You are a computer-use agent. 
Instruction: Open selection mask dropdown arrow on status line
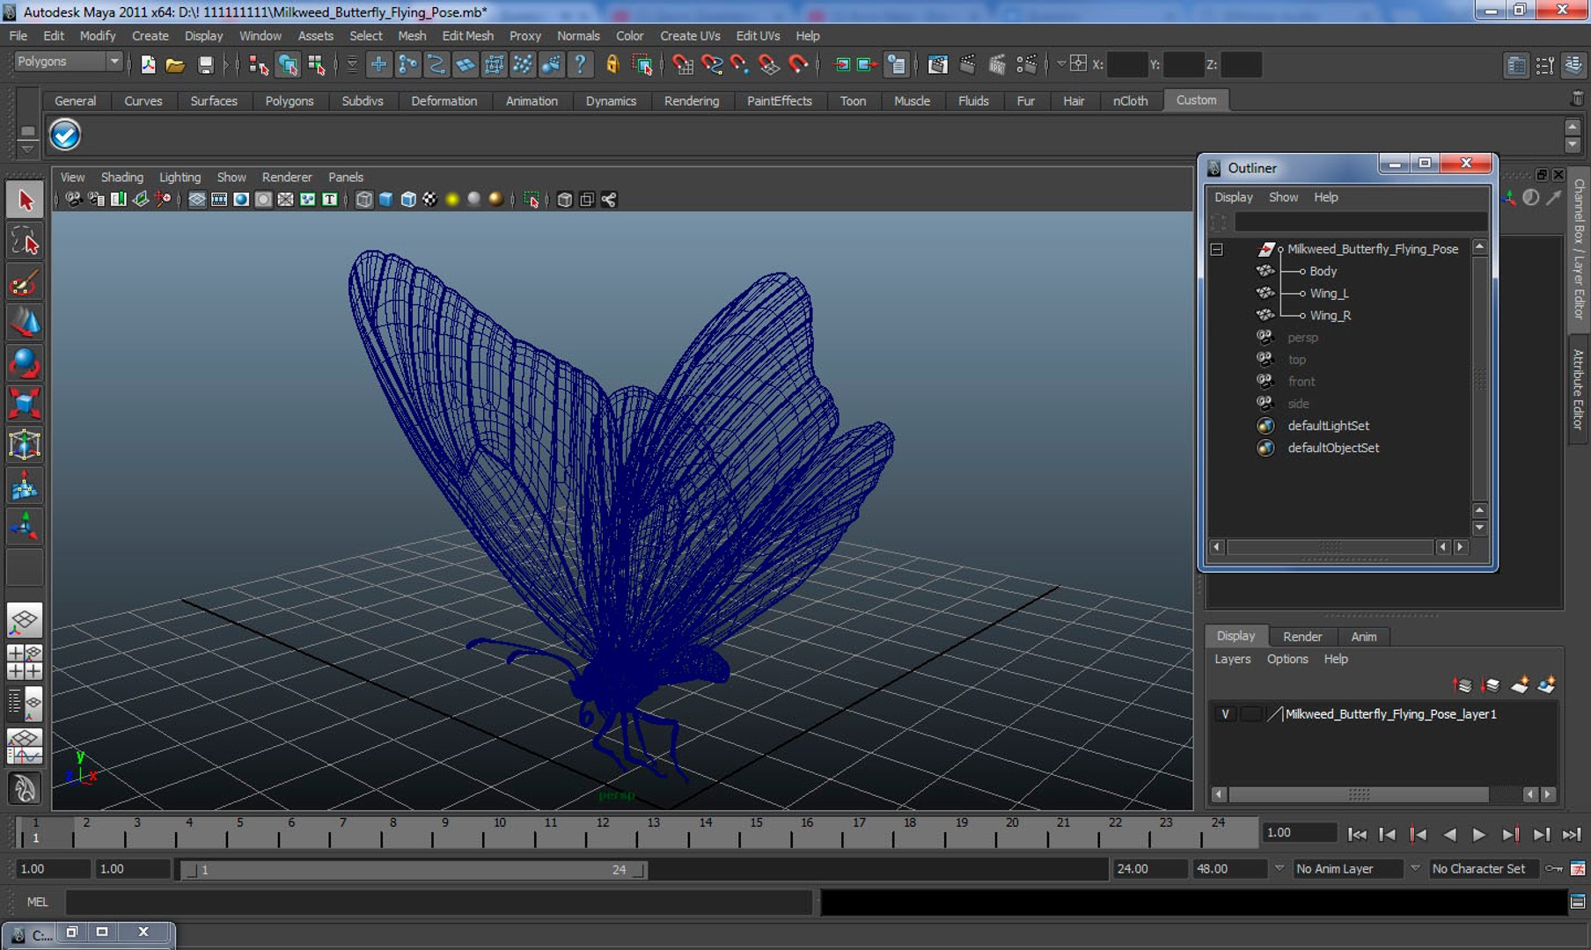[352, 64]
